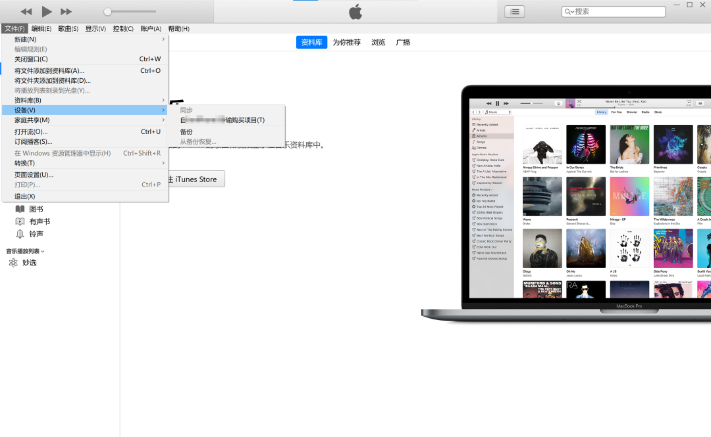The height and width of the screenshot is (437, 711).
Task: Click the Views album cover in MacBook image
Action: [542, 196]
